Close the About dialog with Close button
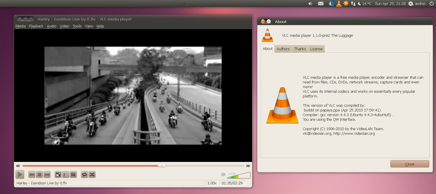Image resolution: width=436 pixels, height=194 pixels. click(x=410, y=164)
